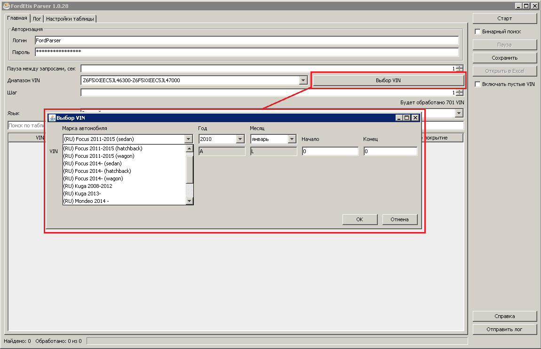This screenshot has width=541, height=349.
Task: Click the Отправить лог button
Action: click(x=504, y=329)
